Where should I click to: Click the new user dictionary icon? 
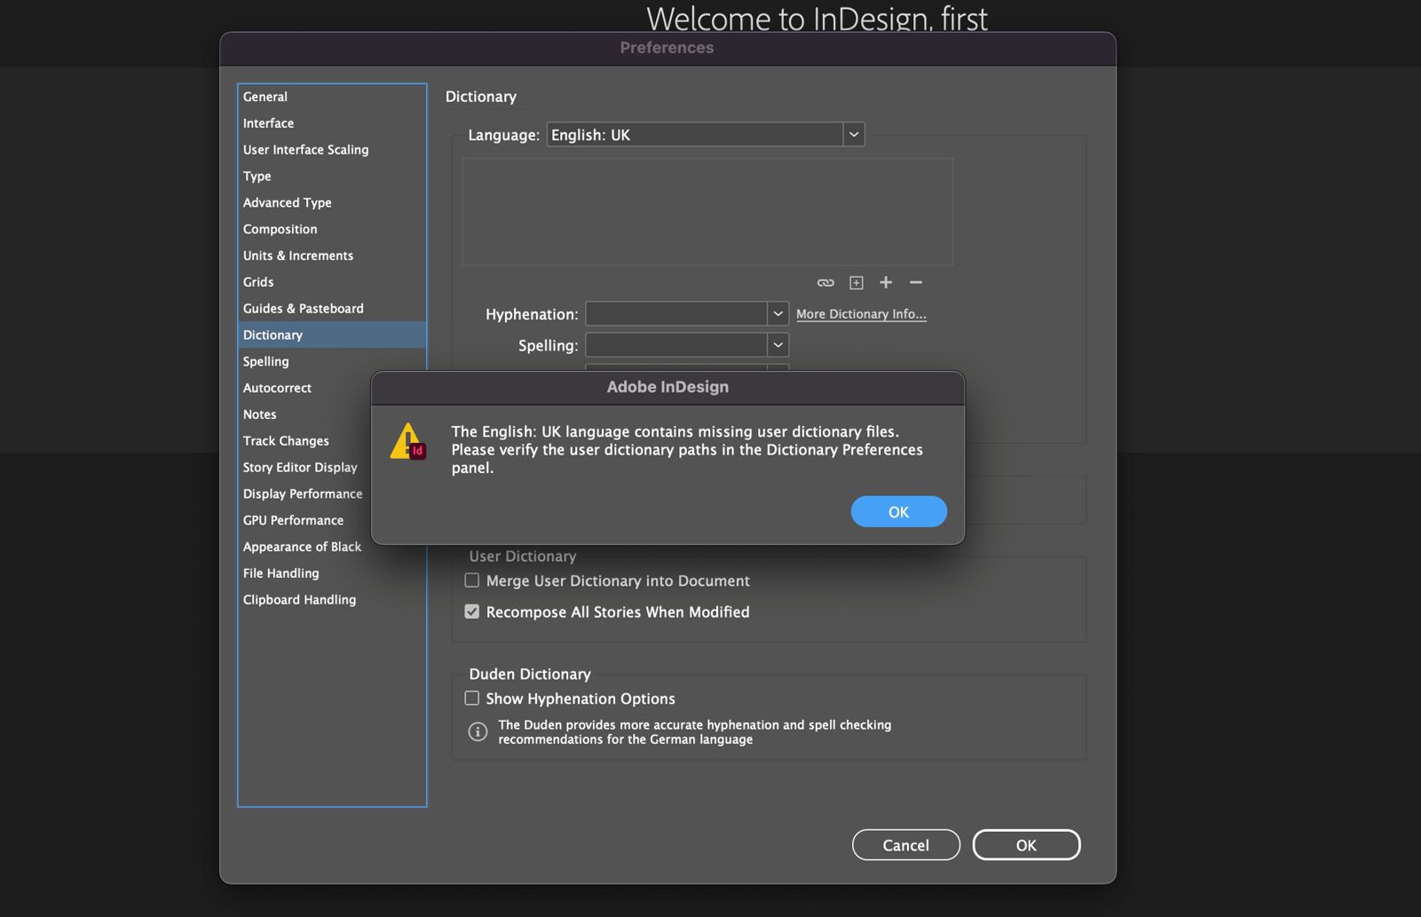pos(857,282)
